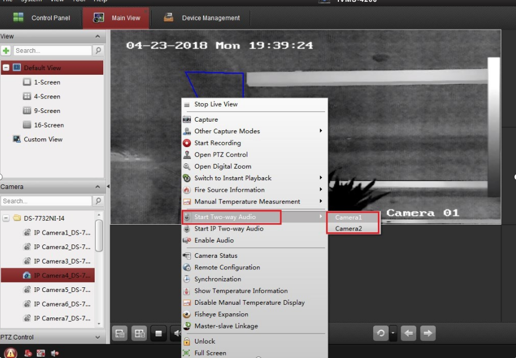Click the red alarm warning triangle icon
Screen dimensions: 516x358
pos(10,353)
